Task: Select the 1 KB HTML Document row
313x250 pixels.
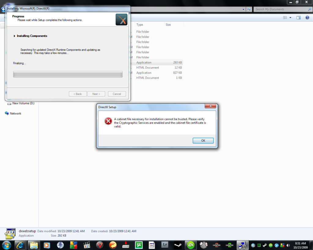Action: (157, 78)
